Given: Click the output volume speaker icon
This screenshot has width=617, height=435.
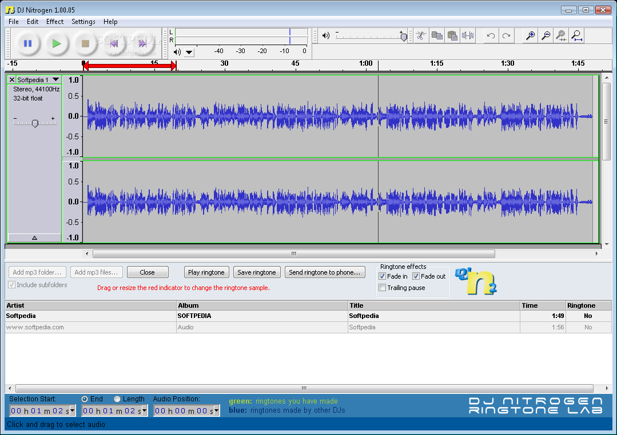Looking at the screenshot, I should click(326, 36).
